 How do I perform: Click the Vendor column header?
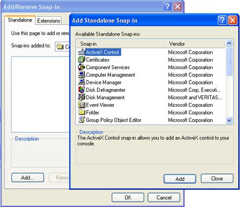click(x=195, y=44)
